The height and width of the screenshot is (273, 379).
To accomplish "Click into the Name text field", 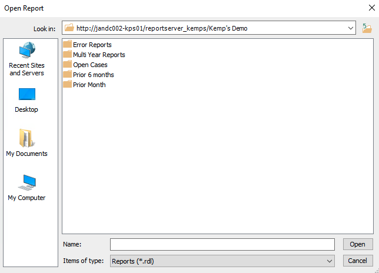I will (x=222, y=244).
